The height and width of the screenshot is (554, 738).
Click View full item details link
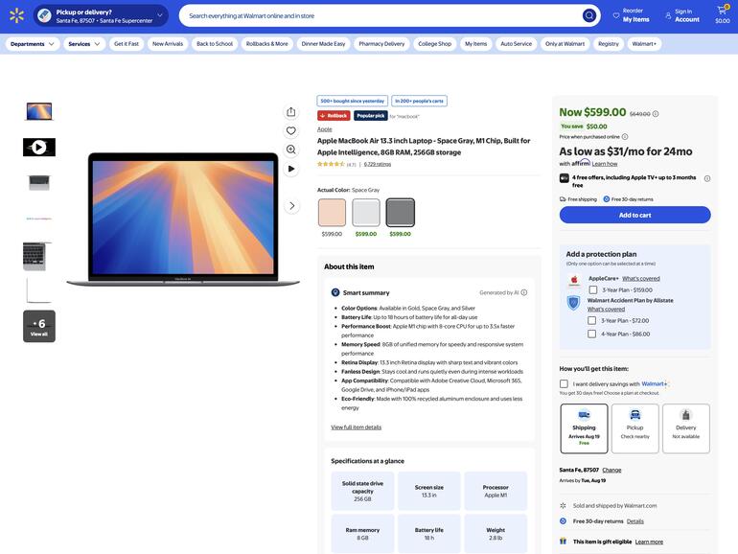356,427
